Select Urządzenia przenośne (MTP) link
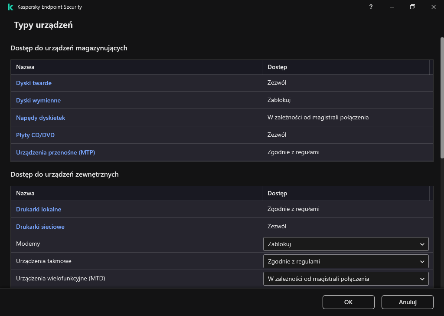444x316 pixels. click(x=55, y=152)
